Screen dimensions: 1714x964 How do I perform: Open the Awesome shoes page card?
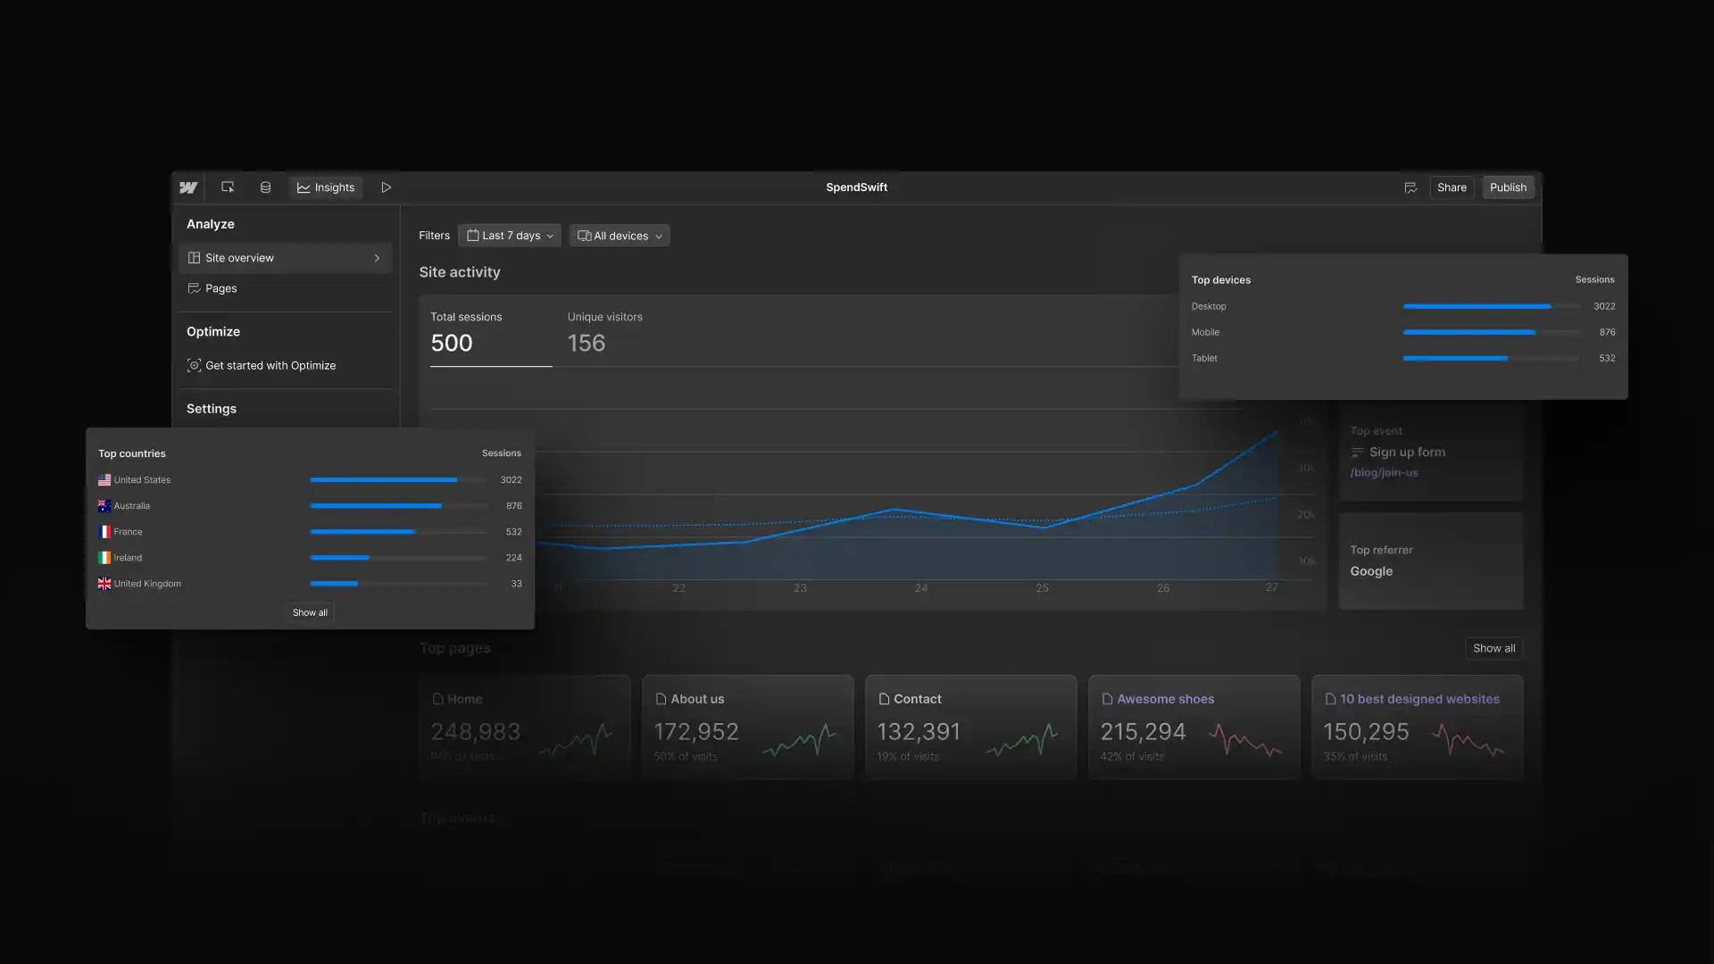(x=1194, y=727)
